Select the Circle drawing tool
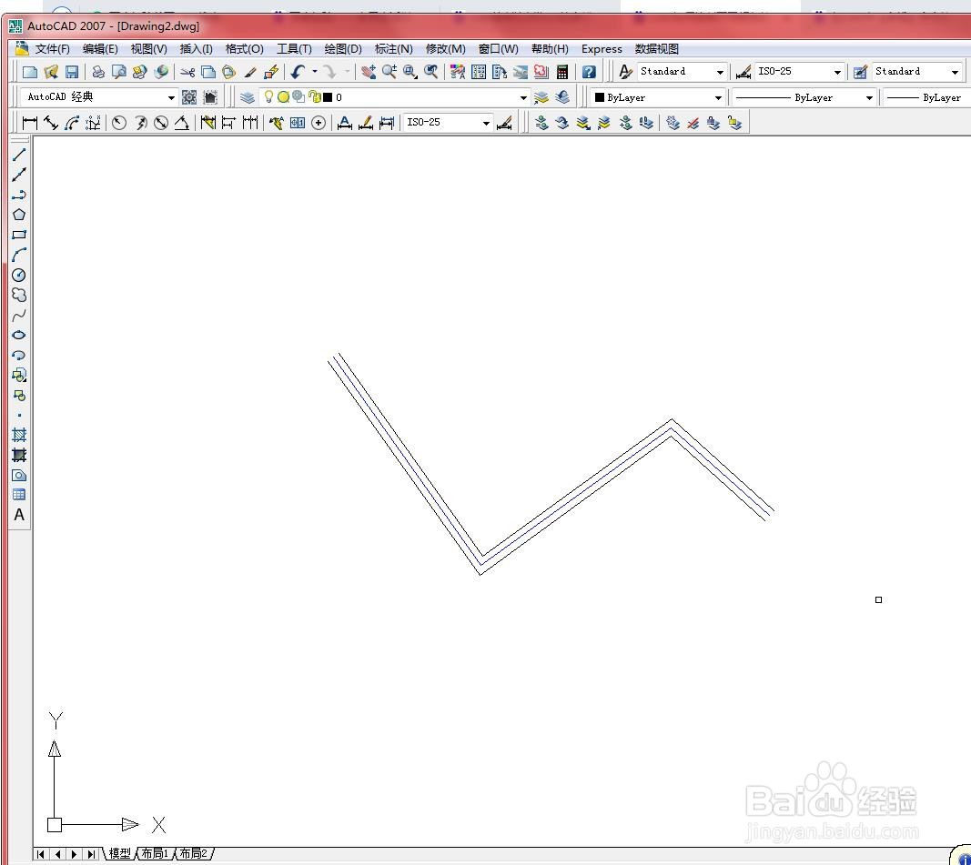The width and height of the screenshot is (971, 865). (19, 275)
